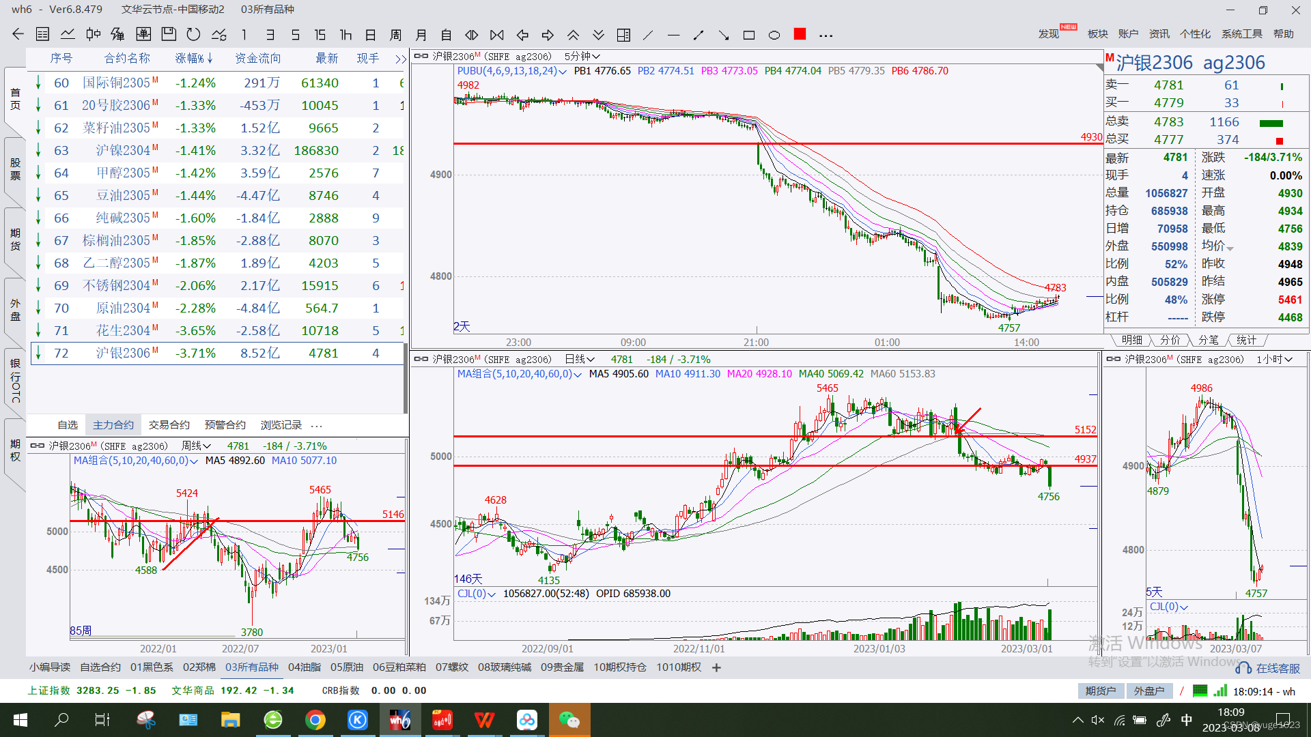Open more drawing tools via the ellipsis
Viewport: 1311px width, 737px height.
click(x=826, y=35)
